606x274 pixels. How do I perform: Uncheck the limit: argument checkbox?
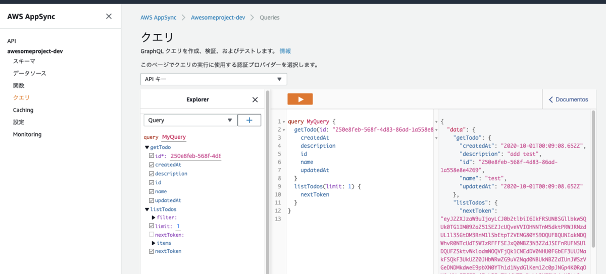point(151,226)
